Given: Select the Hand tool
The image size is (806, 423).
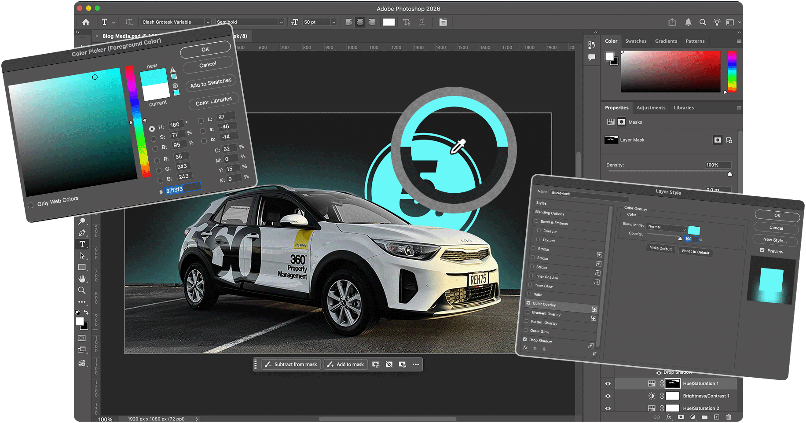Looking at the screenshot, I should click(x=82, y=279).
